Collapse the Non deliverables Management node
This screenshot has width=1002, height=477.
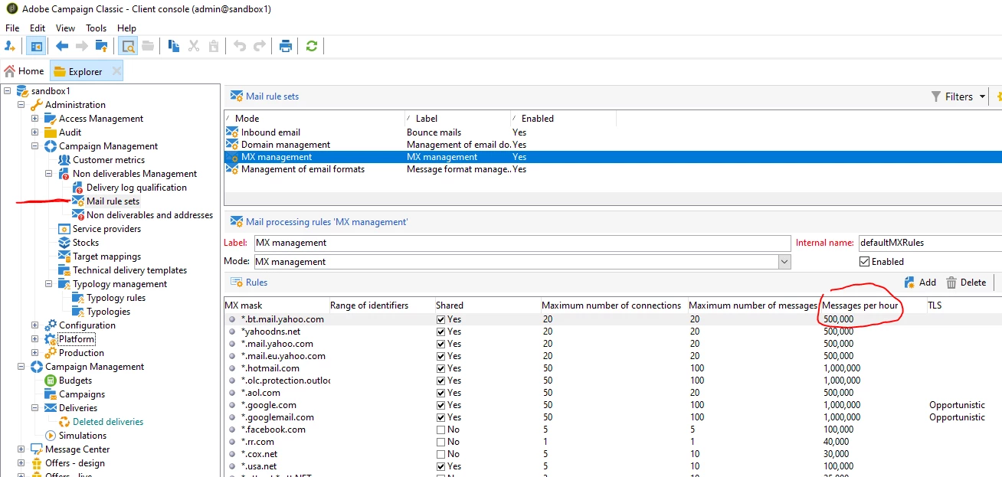pyautogui.click(x=49, y=174)
